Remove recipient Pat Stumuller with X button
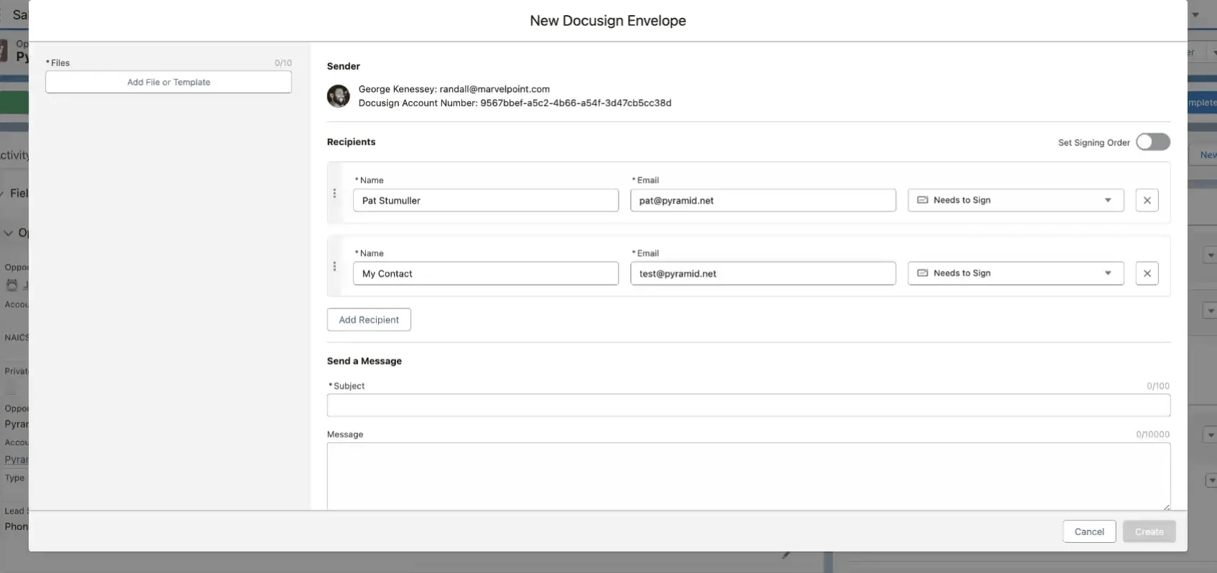 1147,200
